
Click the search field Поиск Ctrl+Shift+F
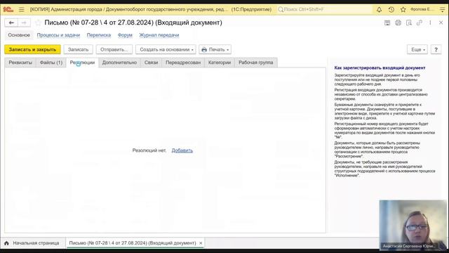pyautogui.click(x=324, y=9)
